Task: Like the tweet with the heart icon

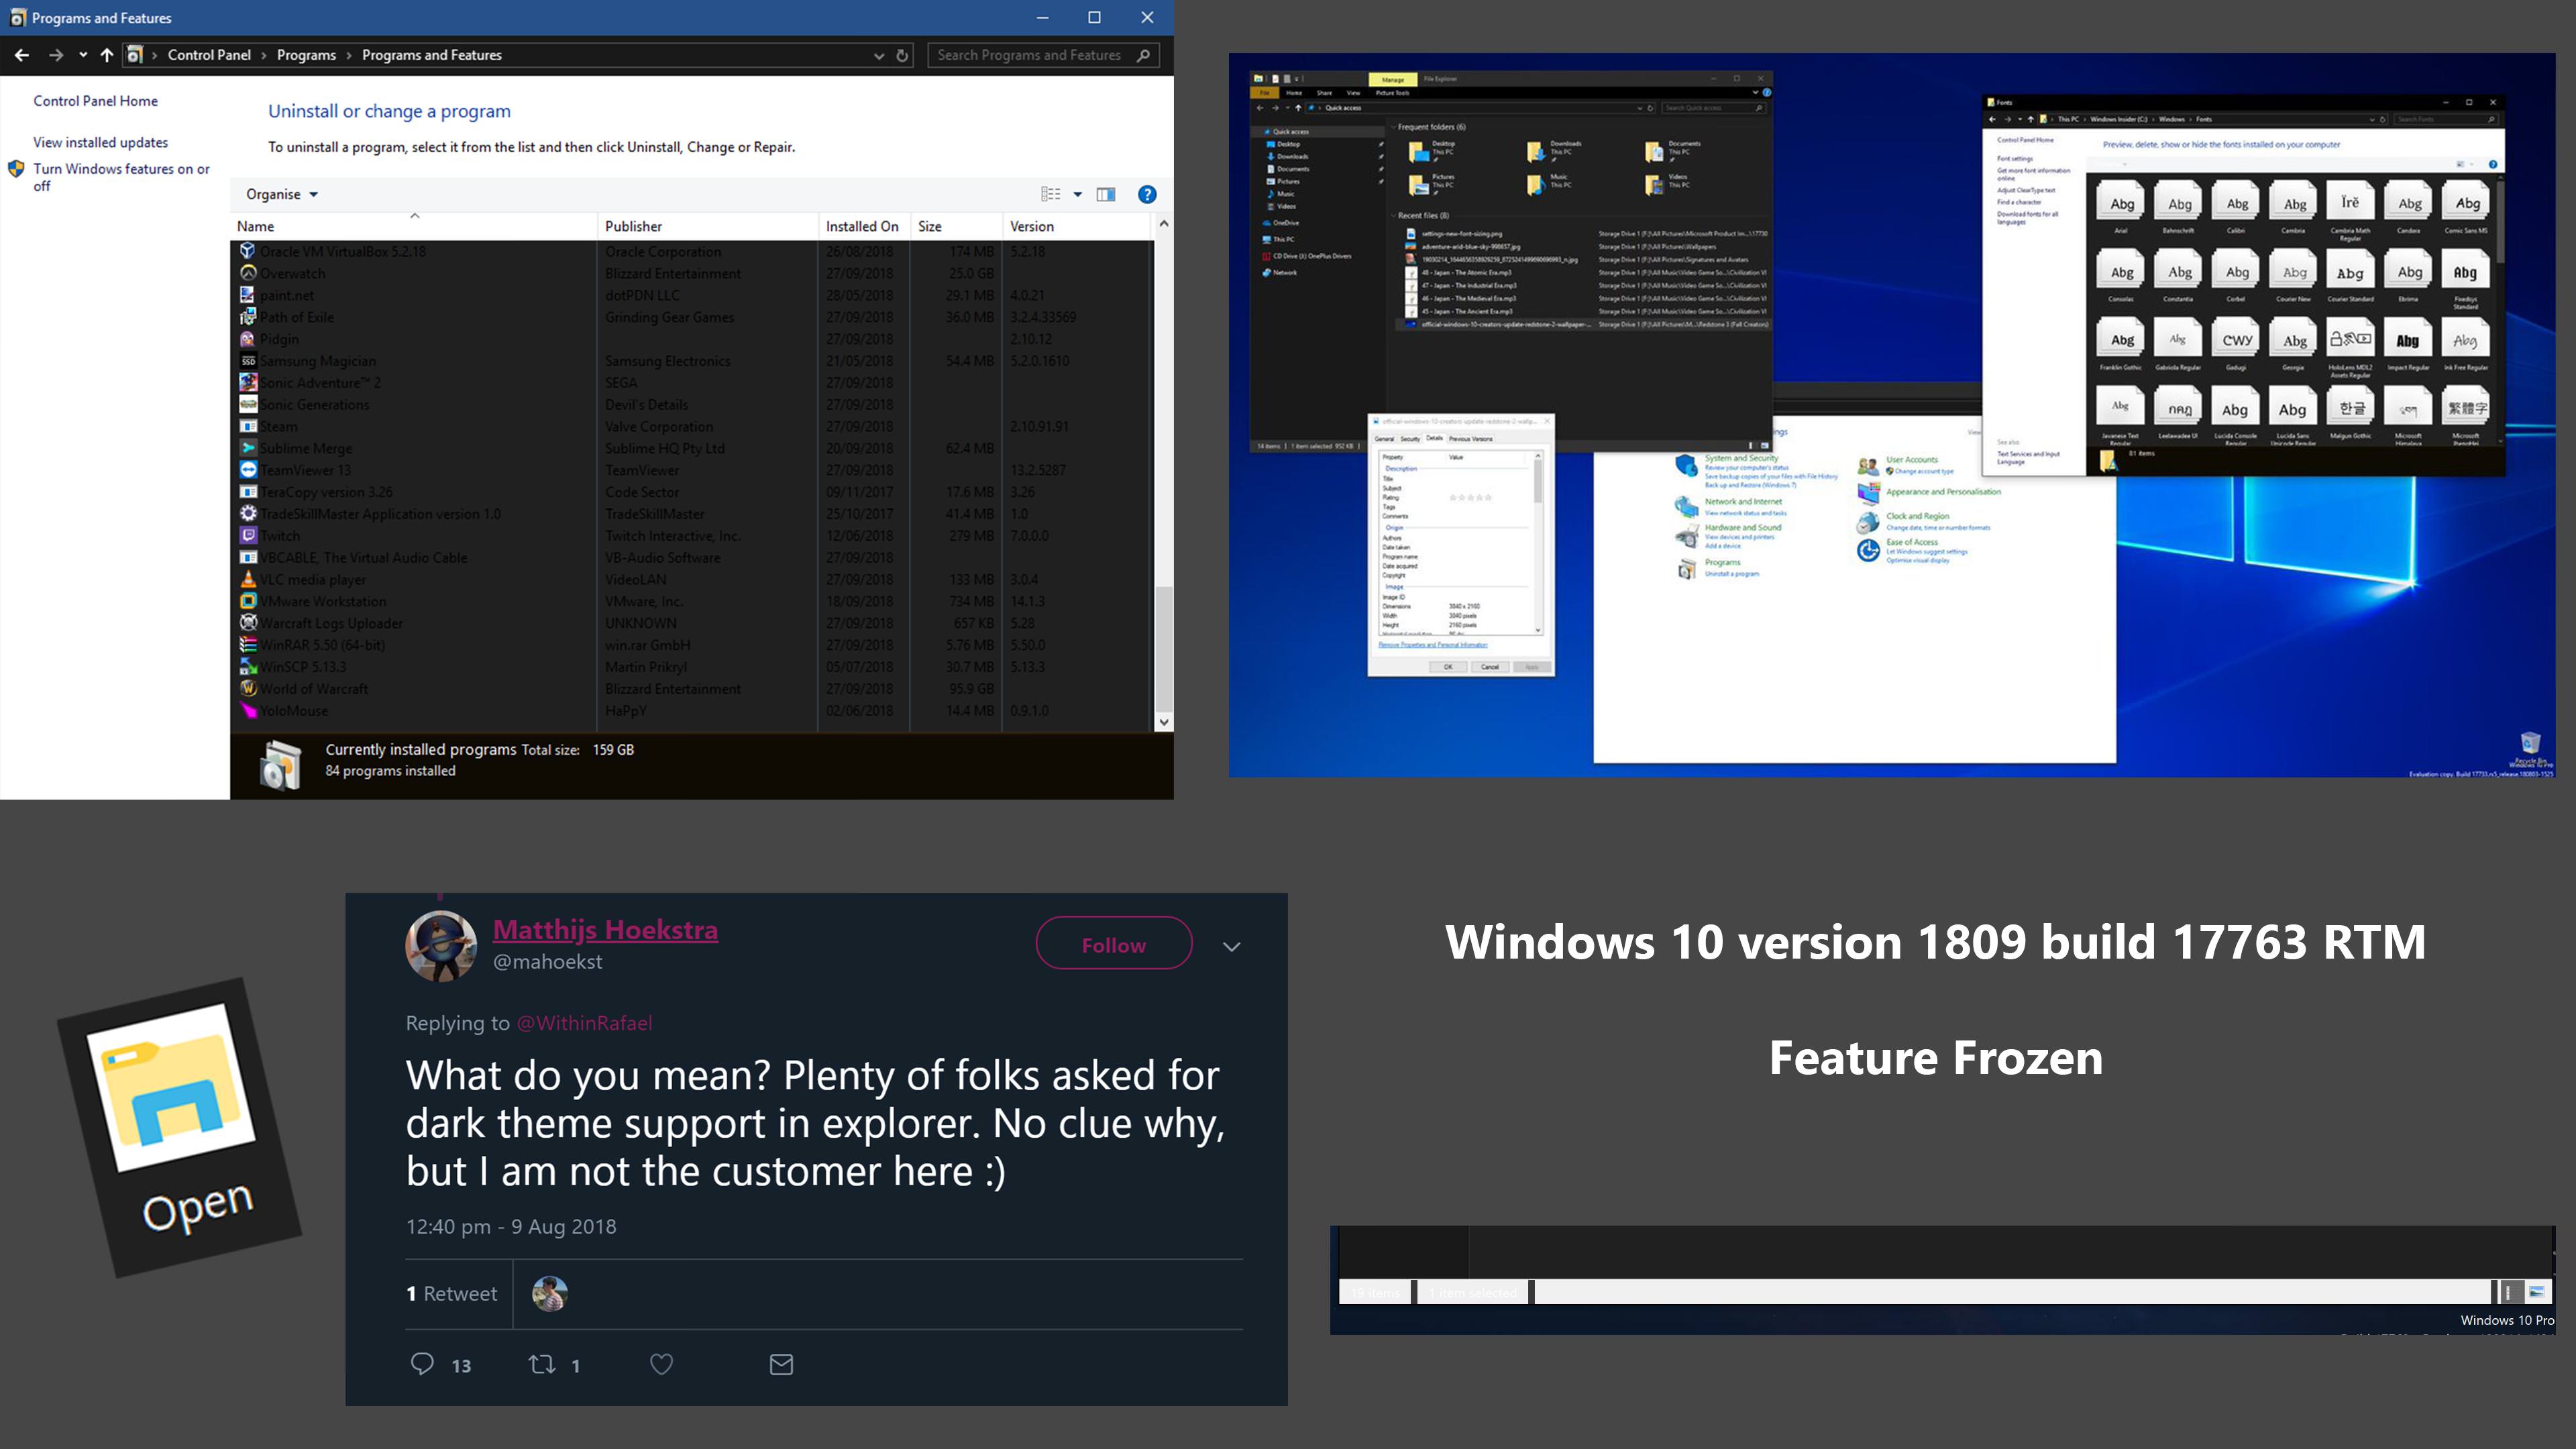Action: click(661, 1364)
